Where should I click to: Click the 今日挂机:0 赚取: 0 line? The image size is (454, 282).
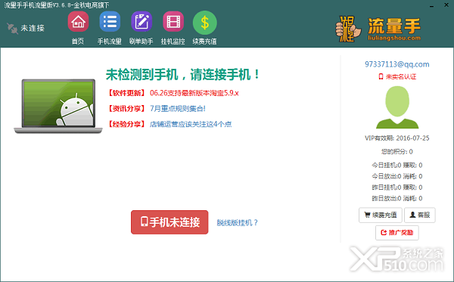click(397, 165)
